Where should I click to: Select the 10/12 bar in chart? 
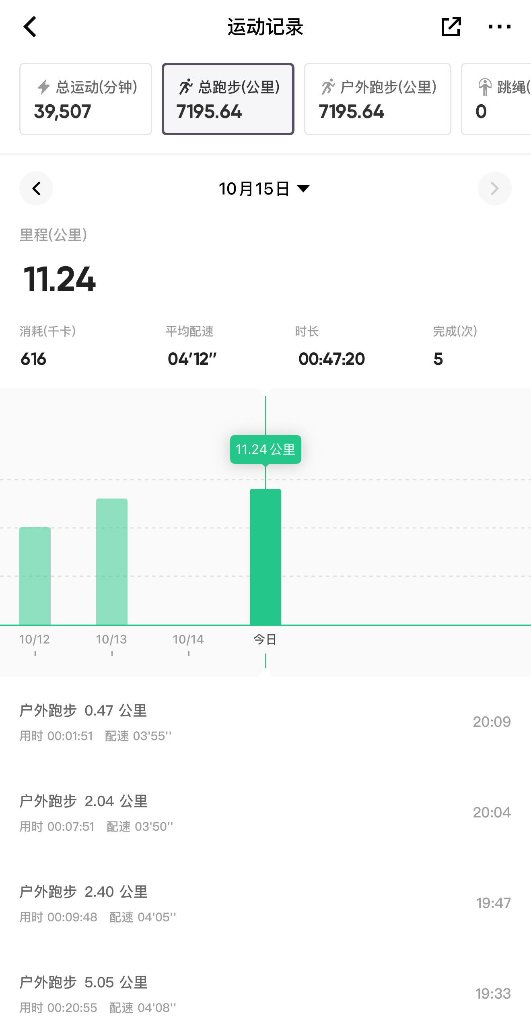coord(35,576)
